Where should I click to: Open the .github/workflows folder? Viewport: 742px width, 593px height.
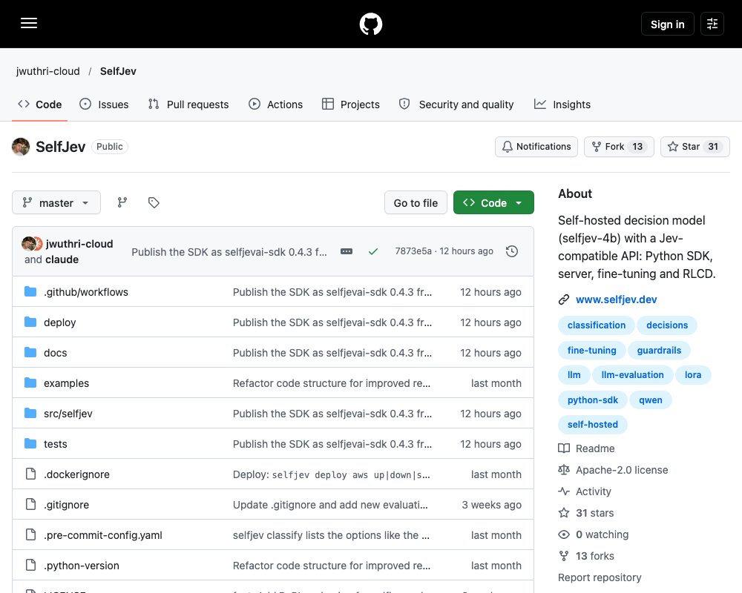85,292
